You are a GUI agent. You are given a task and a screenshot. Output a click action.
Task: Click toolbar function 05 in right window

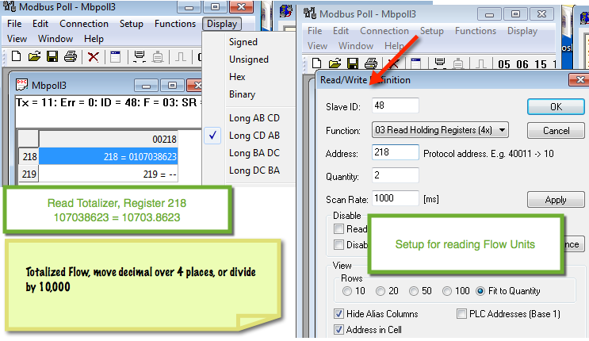point(504,64)
